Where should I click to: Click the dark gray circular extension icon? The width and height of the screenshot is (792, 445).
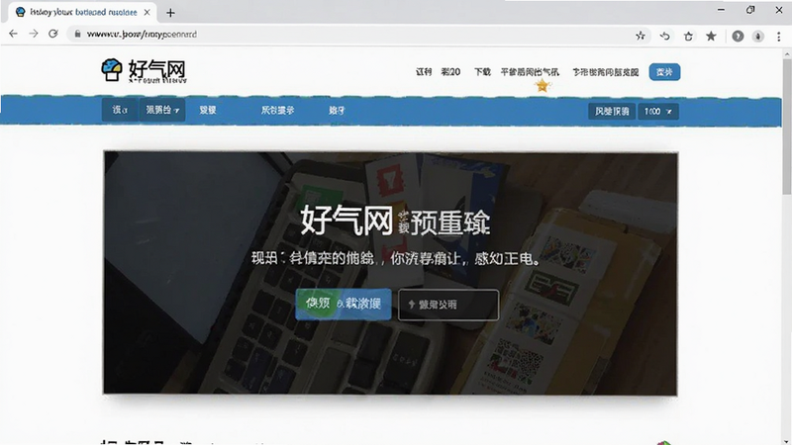click(x=738, y=36)
